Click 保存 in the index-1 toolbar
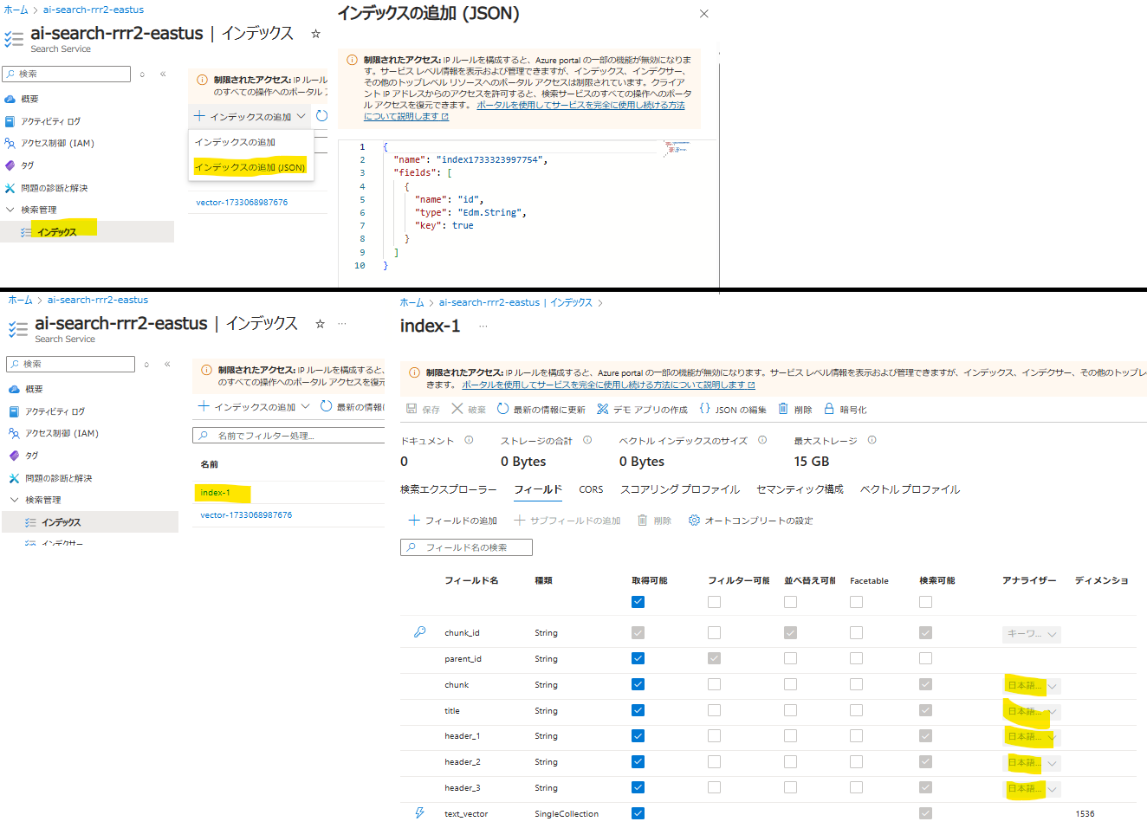Screen dimensions: 1147x828 [423, 410]
